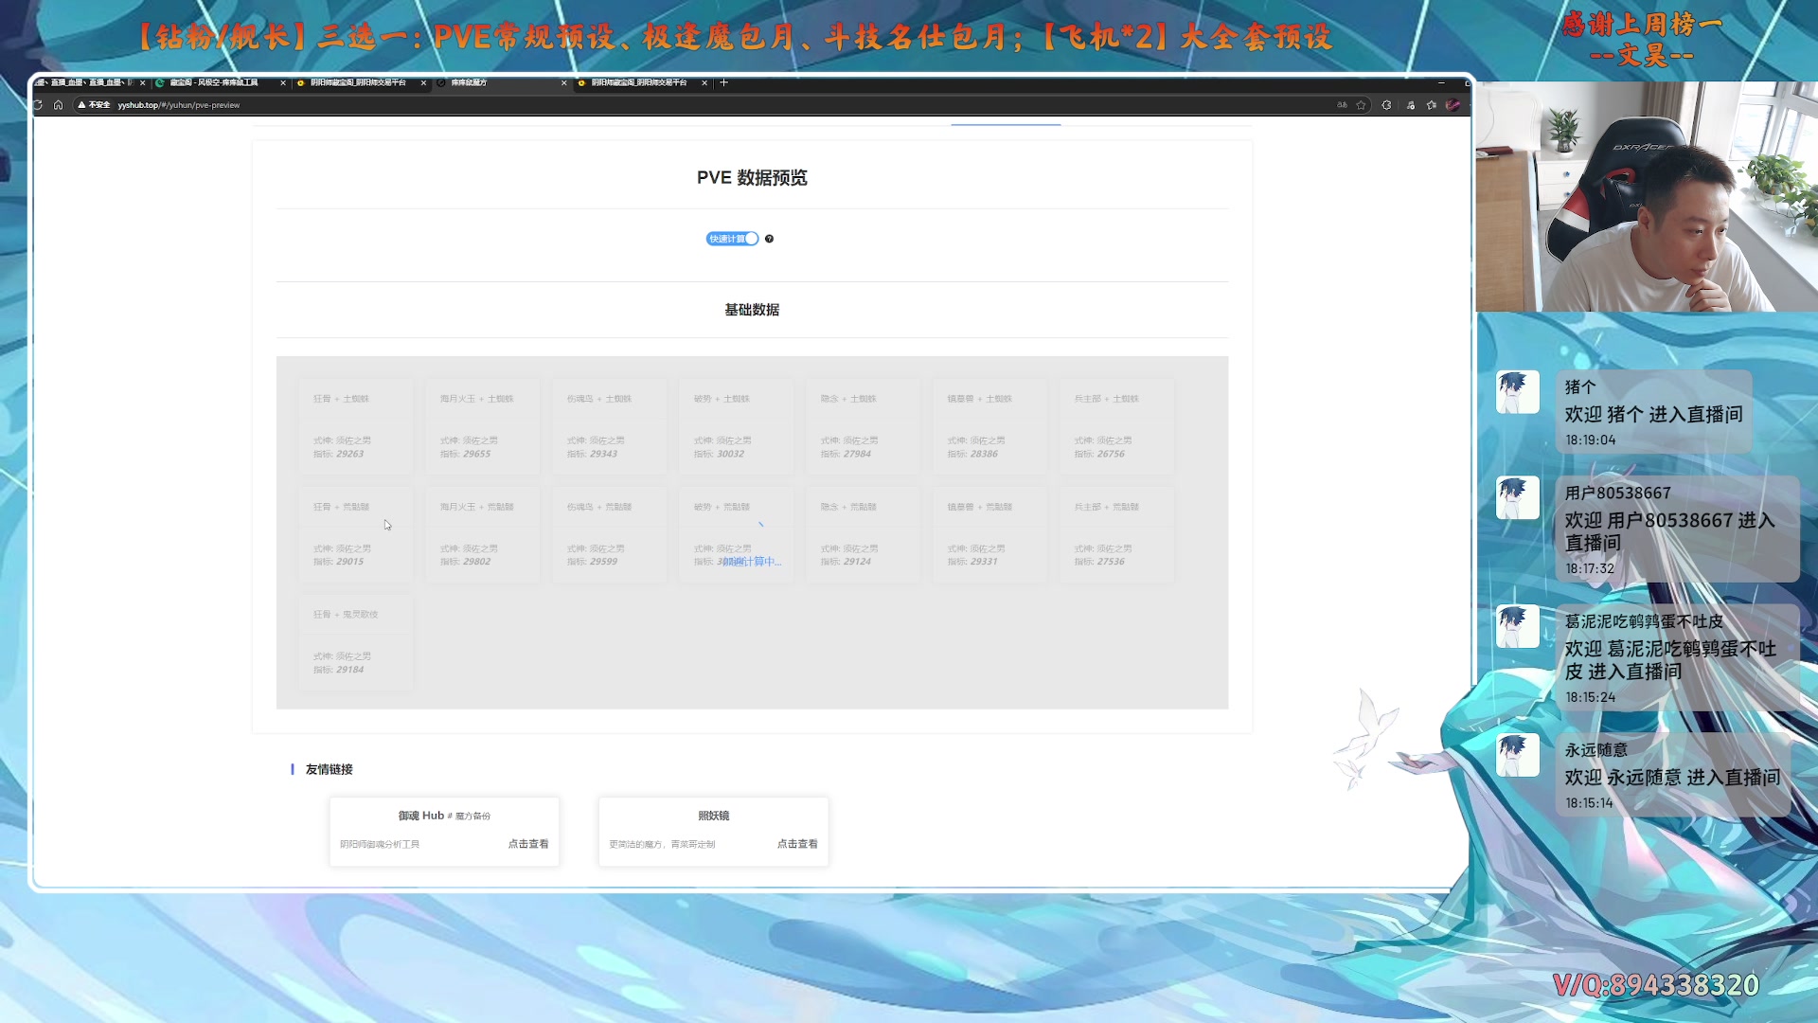Click 猪个's avatar in stream chat

[1517, 392]
